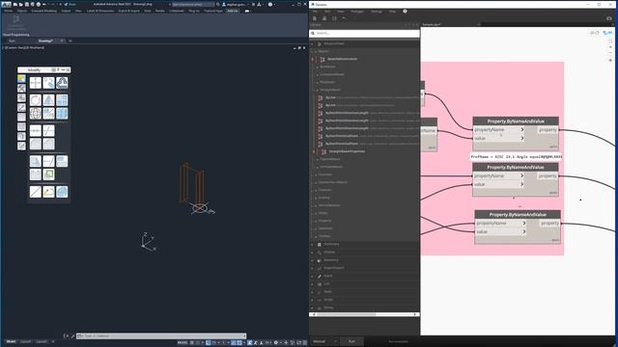Image resolution: width=618 pixels, height=347 pixels.
Task: Click Advance Steel help search field
Action: [193, 4]
